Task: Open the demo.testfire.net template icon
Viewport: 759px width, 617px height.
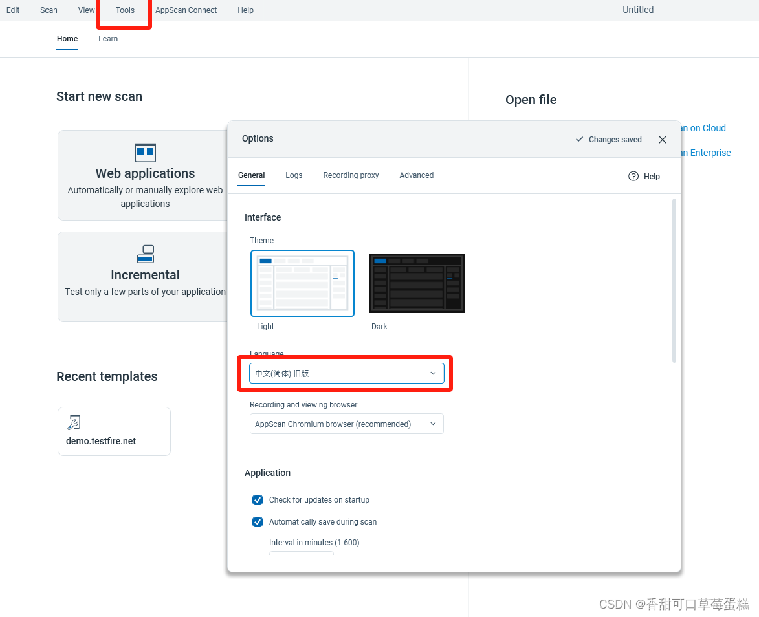Action: tap(74, 421)
